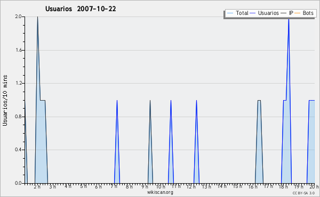Viewport: 320px width, 197px height.
Task: Click the '20 h' x-axis label
Action: tap(314, 186)
